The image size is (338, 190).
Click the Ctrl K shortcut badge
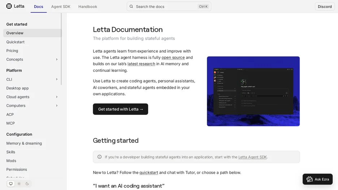click(x=203, y=6)
